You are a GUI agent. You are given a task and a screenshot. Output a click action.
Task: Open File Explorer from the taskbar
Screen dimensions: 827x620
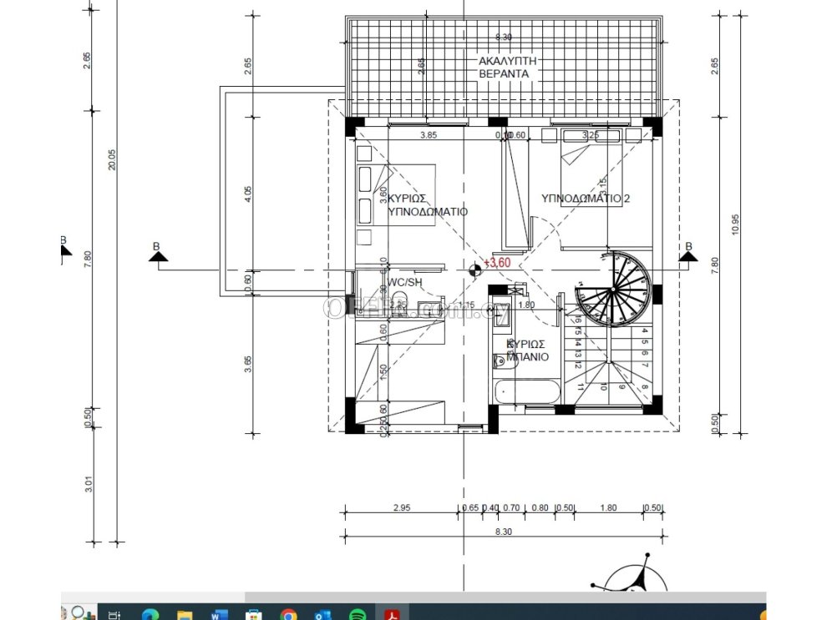click(x=185, y=615)
